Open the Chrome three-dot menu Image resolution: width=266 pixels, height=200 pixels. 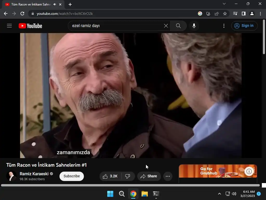click(x=260, y=14)
